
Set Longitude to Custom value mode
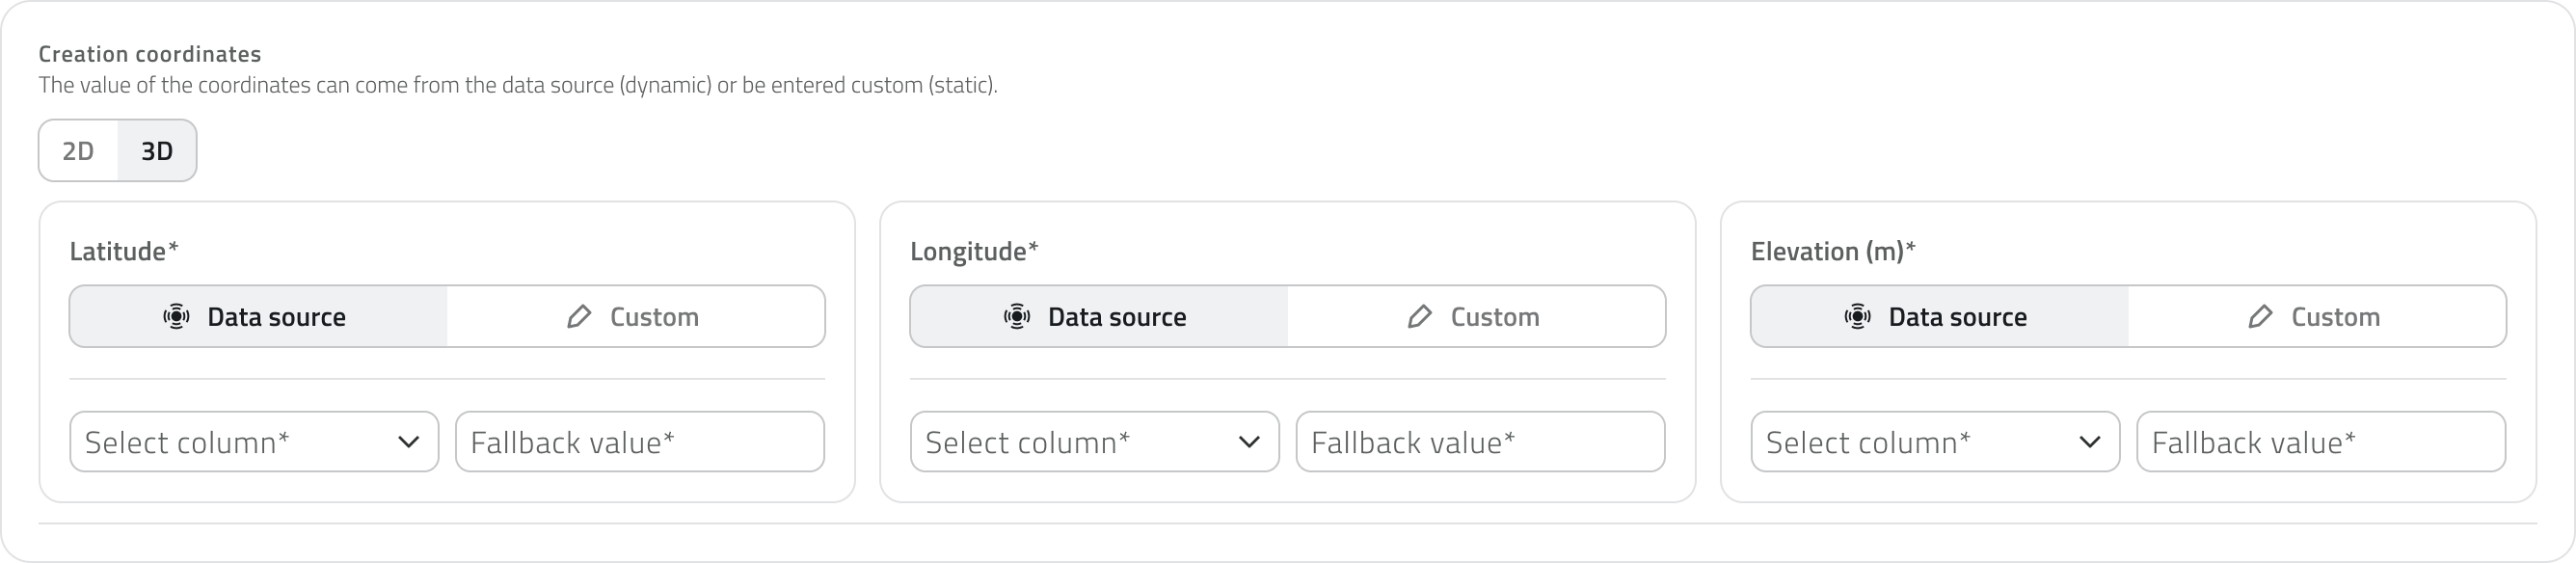tap(1476, 317)
